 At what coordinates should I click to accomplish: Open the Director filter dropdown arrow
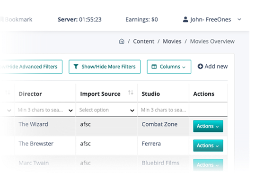pyautogui.click(x=70, y=111)
